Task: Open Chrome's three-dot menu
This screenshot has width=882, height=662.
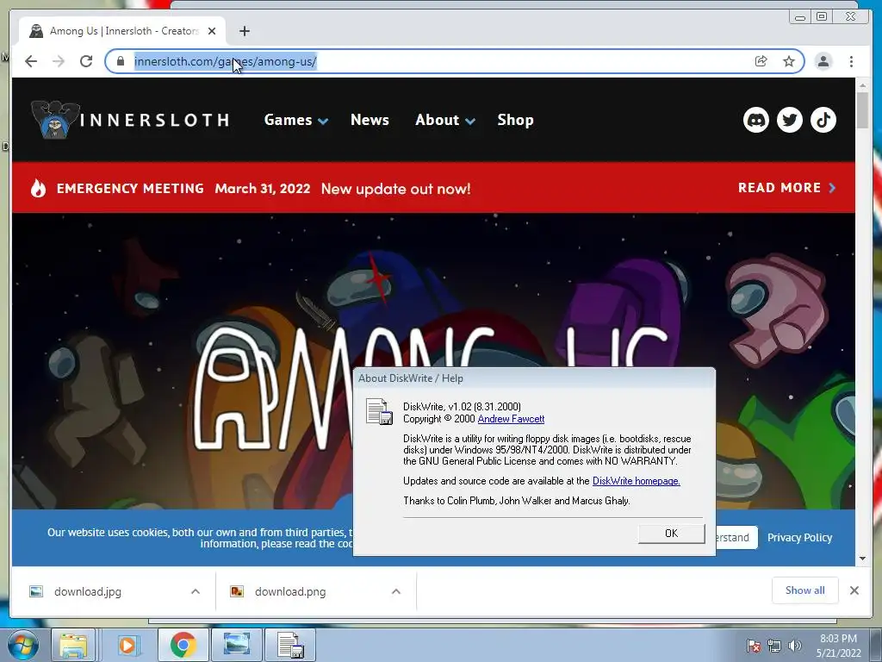Action: coord(851,61)
